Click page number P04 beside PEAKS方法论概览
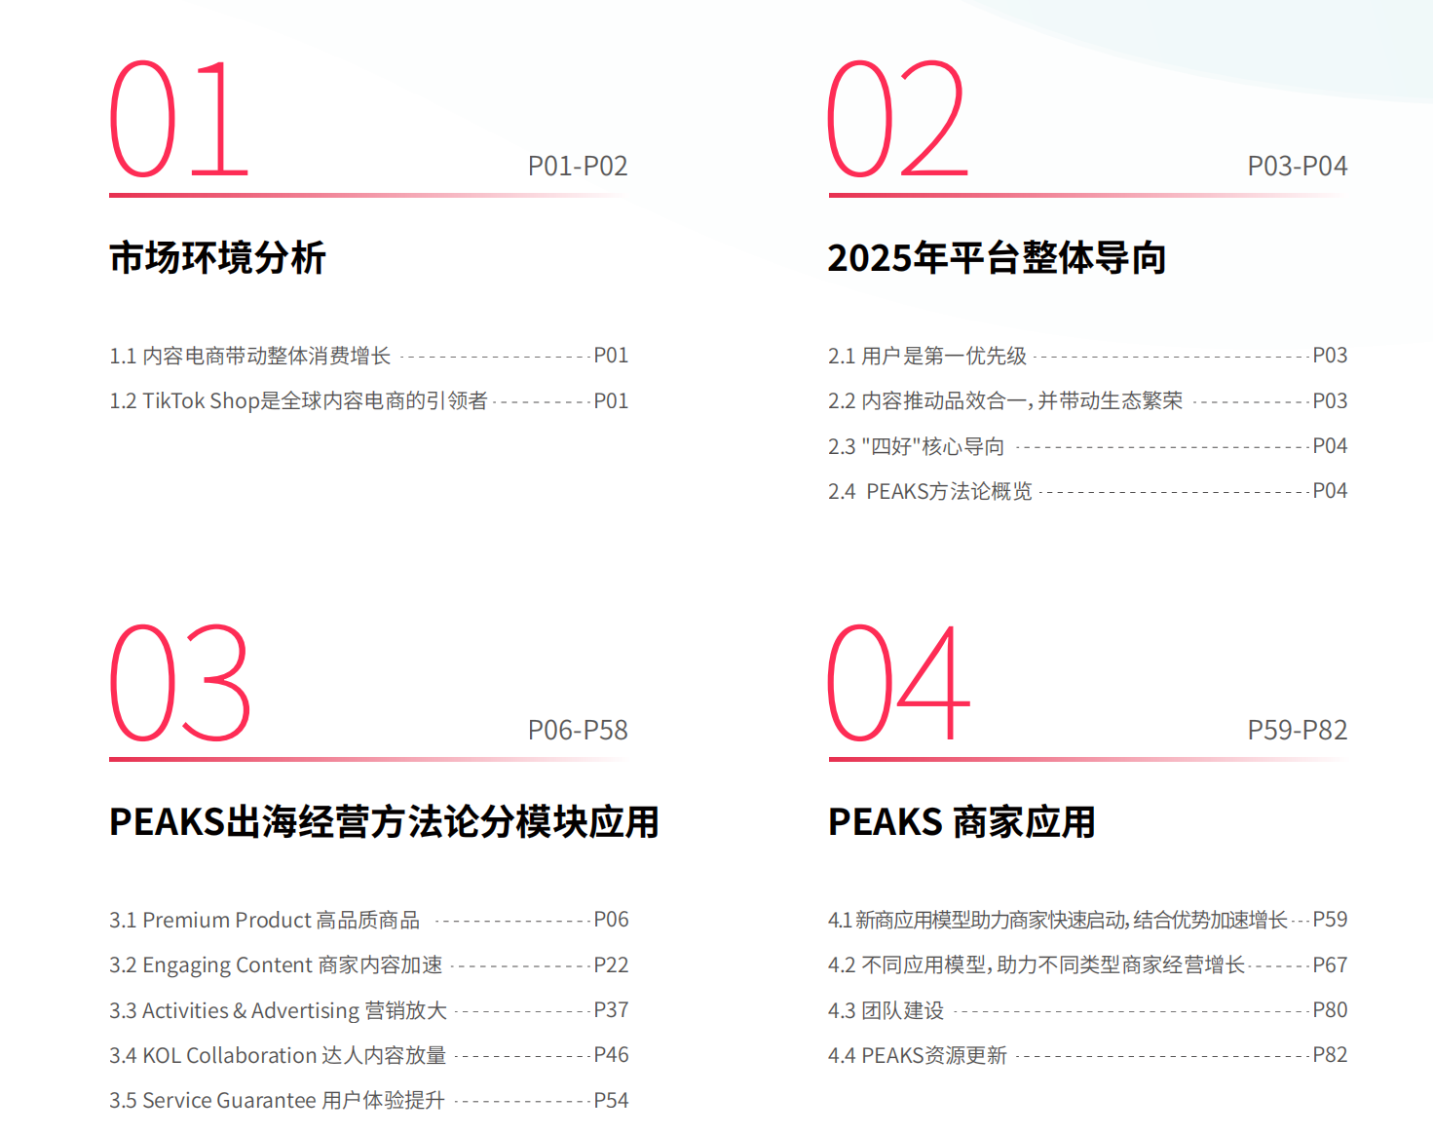Screen dimensions: 1433x1134 [1330, 491]
